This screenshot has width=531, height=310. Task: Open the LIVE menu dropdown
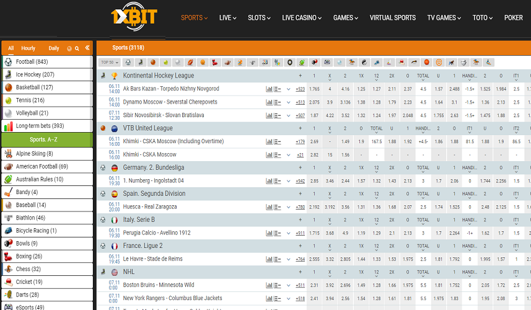(x=227, y=17)
